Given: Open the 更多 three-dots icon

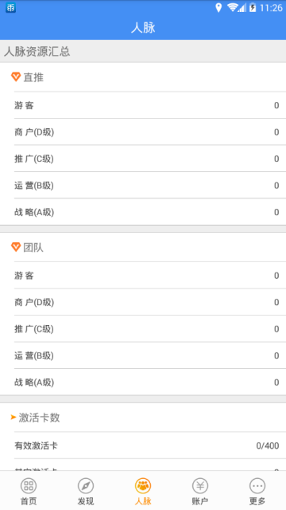Looking at the screenshot, I should point(257,486).
